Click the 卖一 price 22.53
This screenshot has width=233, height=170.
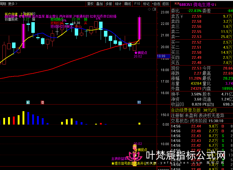click(197, 37)
